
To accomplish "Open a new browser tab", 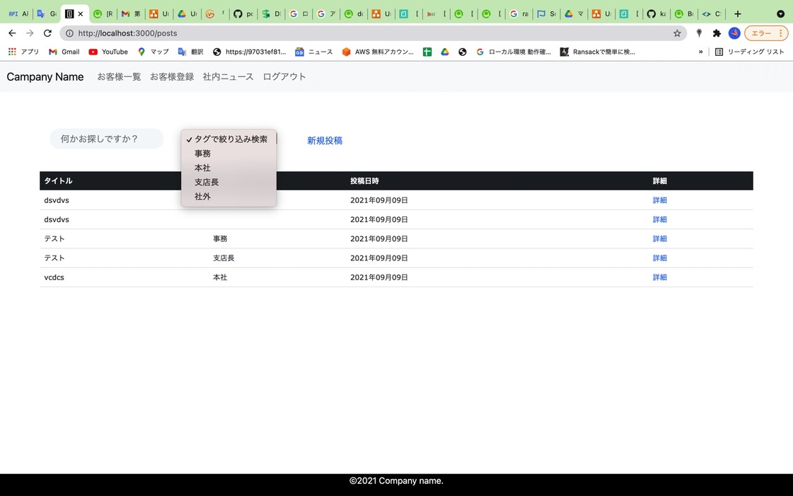I will point(737,13).
